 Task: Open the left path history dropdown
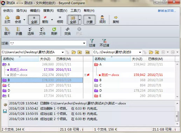coord(63,52)
